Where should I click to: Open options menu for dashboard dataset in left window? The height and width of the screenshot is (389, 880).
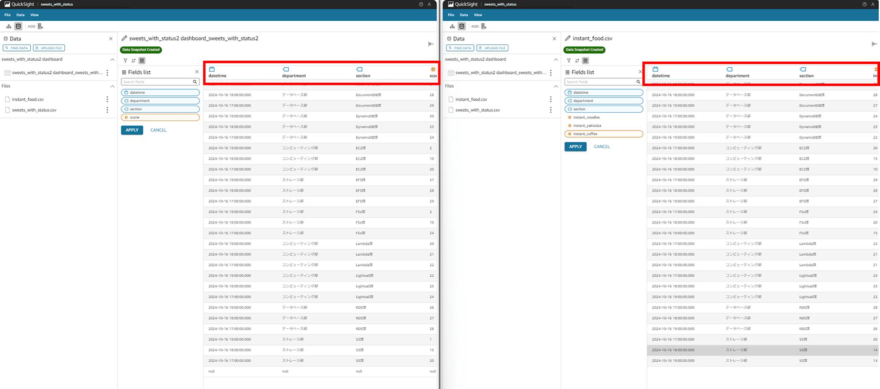[107, 73]
